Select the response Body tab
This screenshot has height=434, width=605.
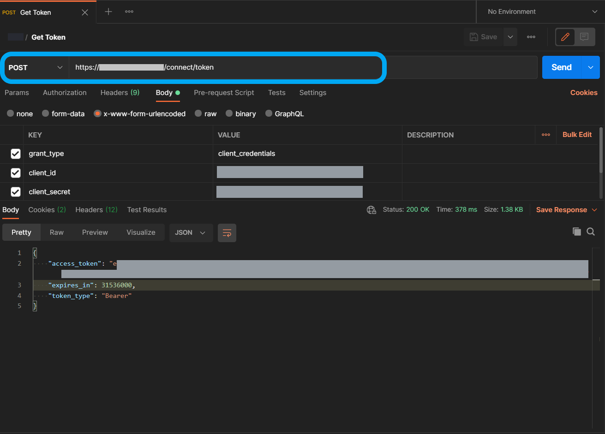pyautogui.click(x=11, y=209)
